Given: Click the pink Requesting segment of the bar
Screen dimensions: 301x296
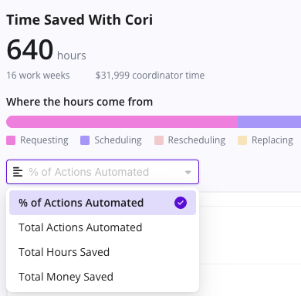Looking at the screenshot, I should pyautogui.click(x=122, y=122).
